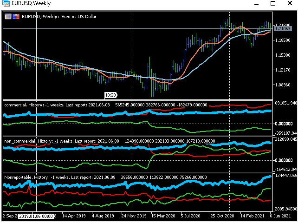Click the 'commercial. History: -1 weeks' indicator label
The image size is (298, 223).
(x=34, y=105)
